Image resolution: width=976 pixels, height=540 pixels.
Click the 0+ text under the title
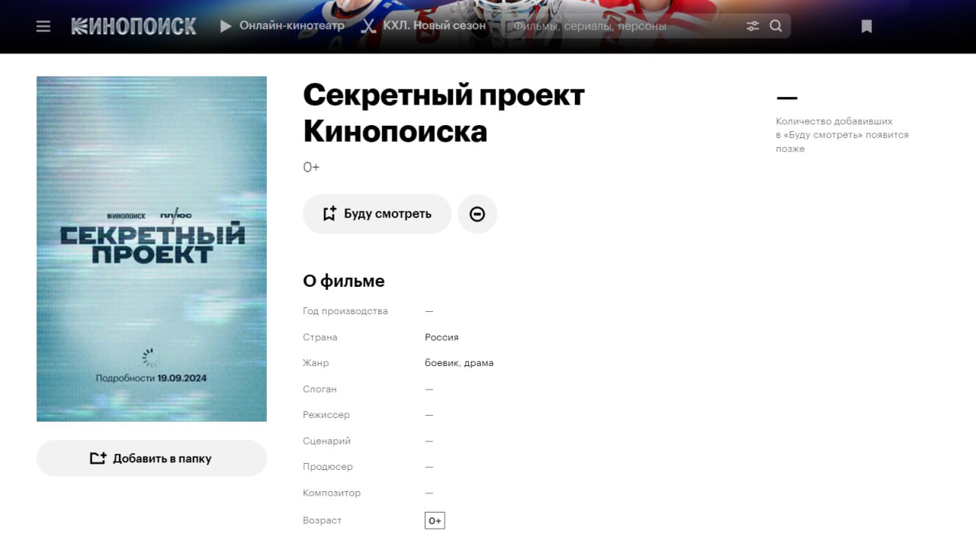pyautogui.click(x=311, y=167)
